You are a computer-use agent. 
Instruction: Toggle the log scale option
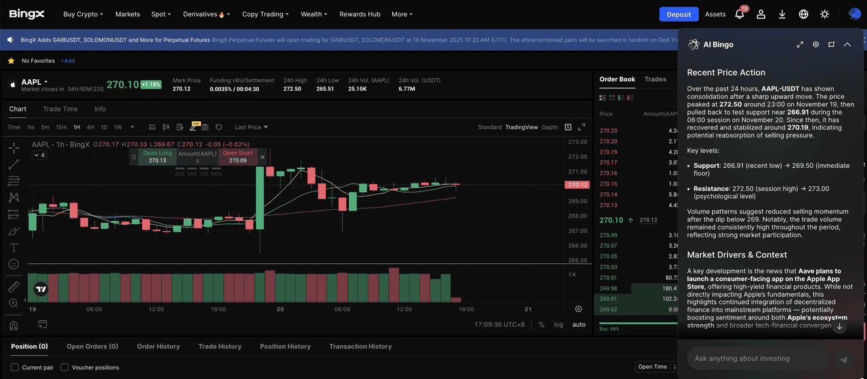(x=558, y=325)
